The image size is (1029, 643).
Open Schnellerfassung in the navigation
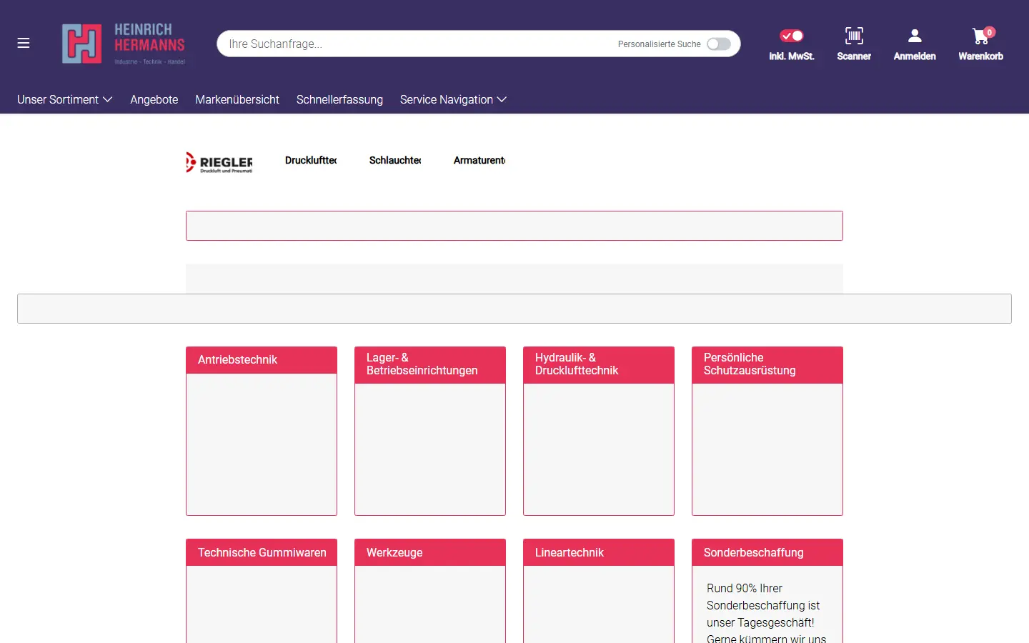339,99
